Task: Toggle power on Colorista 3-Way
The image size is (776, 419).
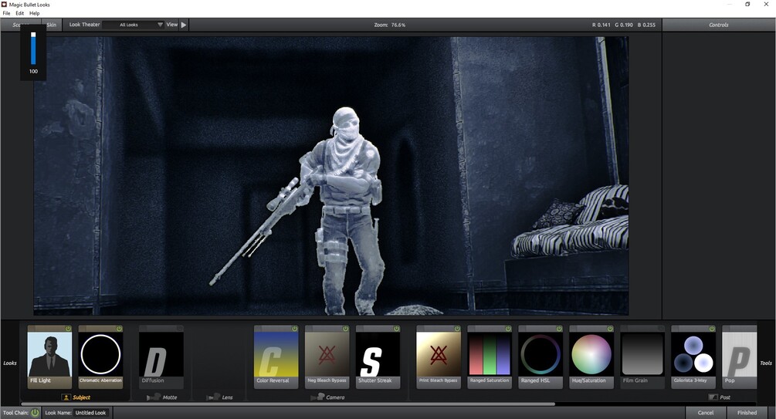Action: [x=712, y=329]
